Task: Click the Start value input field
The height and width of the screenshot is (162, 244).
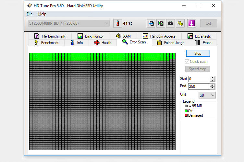Action: (x=199, y=79)
